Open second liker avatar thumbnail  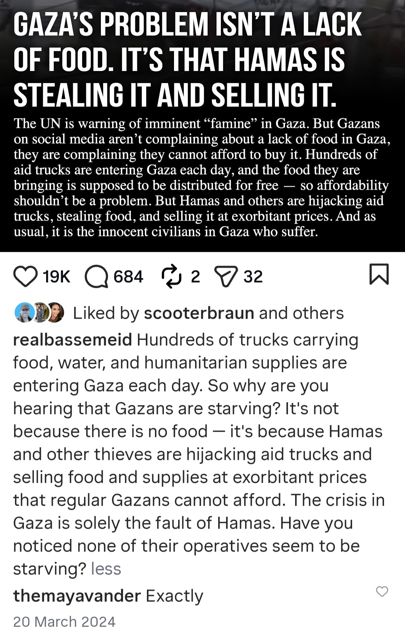tap(40, 312)
